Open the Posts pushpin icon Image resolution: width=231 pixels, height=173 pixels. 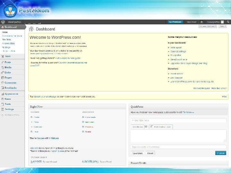(3, 62)
